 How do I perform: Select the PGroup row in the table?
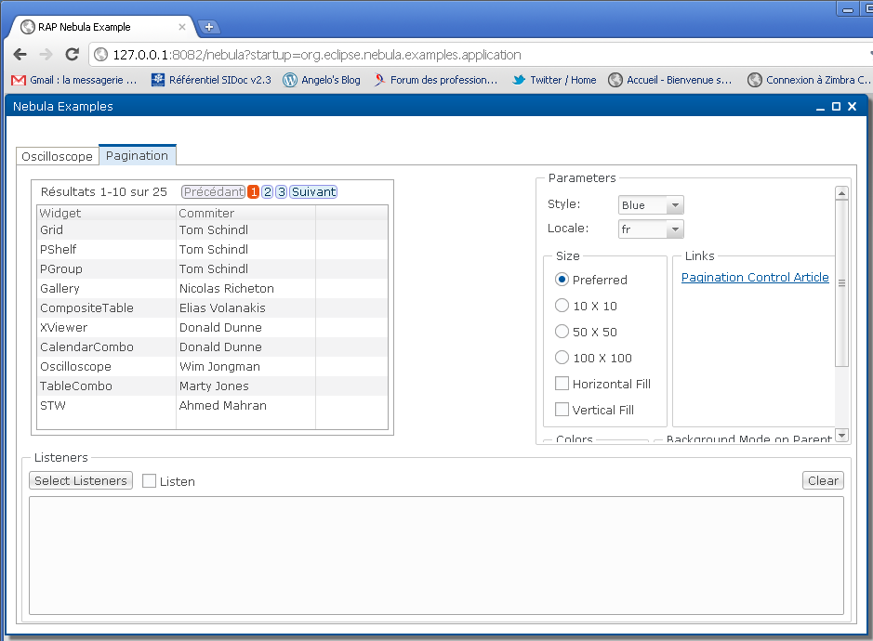(x=212, y=268)
